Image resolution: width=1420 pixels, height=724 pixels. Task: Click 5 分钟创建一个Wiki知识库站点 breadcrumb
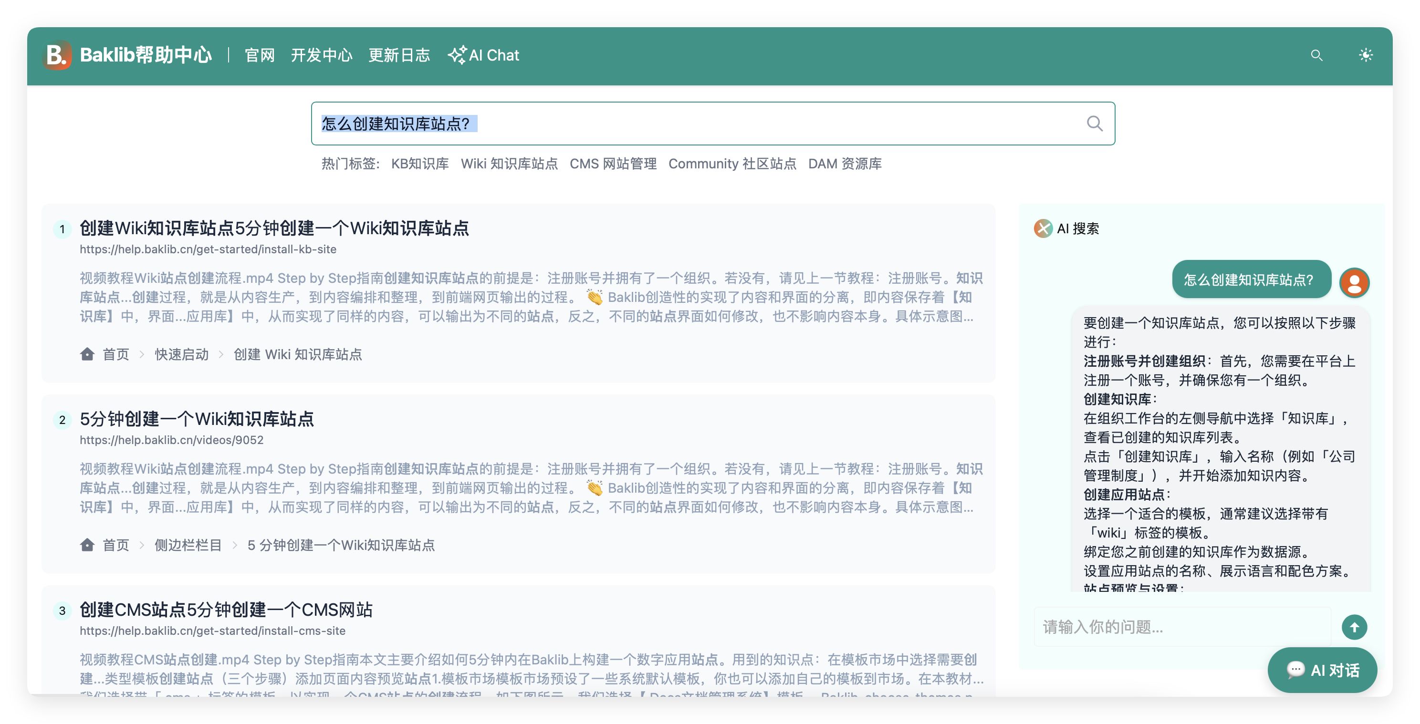tap(341, 544)
